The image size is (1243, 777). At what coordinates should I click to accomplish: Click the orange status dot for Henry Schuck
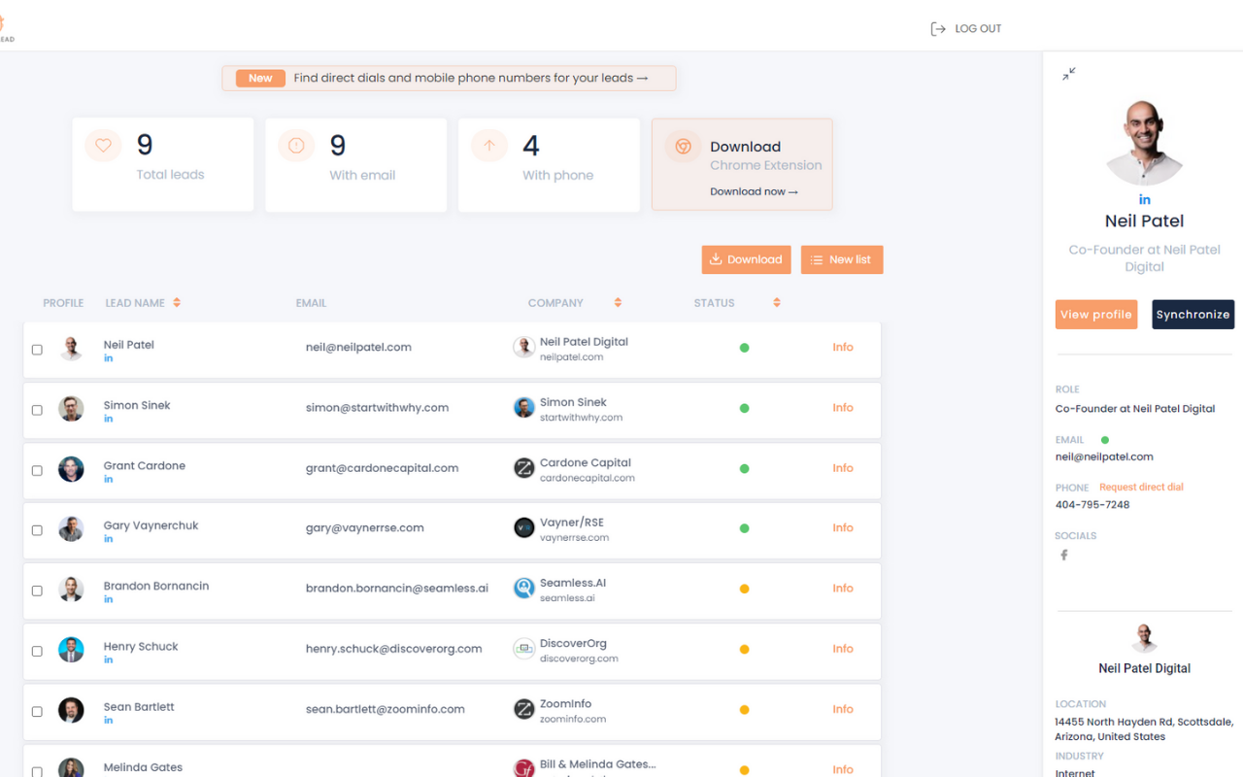coord(745,649)
